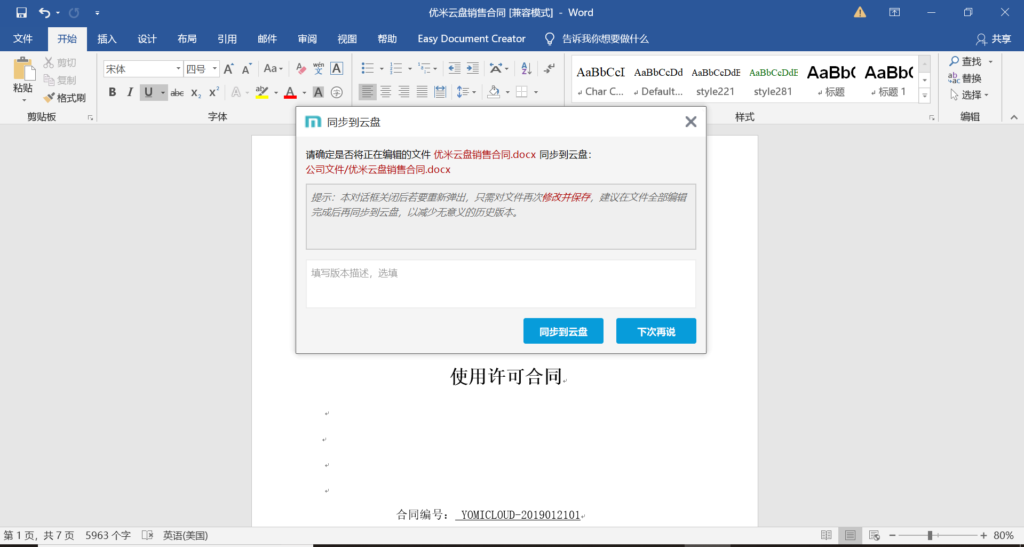
Task: Click the Sort icon in paragraph group
Action: [x=526, y=68]
